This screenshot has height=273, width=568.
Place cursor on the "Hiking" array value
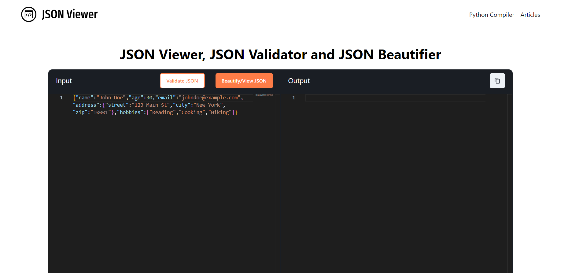click(x=220, y=113)
